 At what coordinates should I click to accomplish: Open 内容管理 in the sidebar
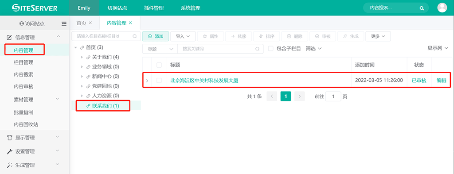[24, 50]
